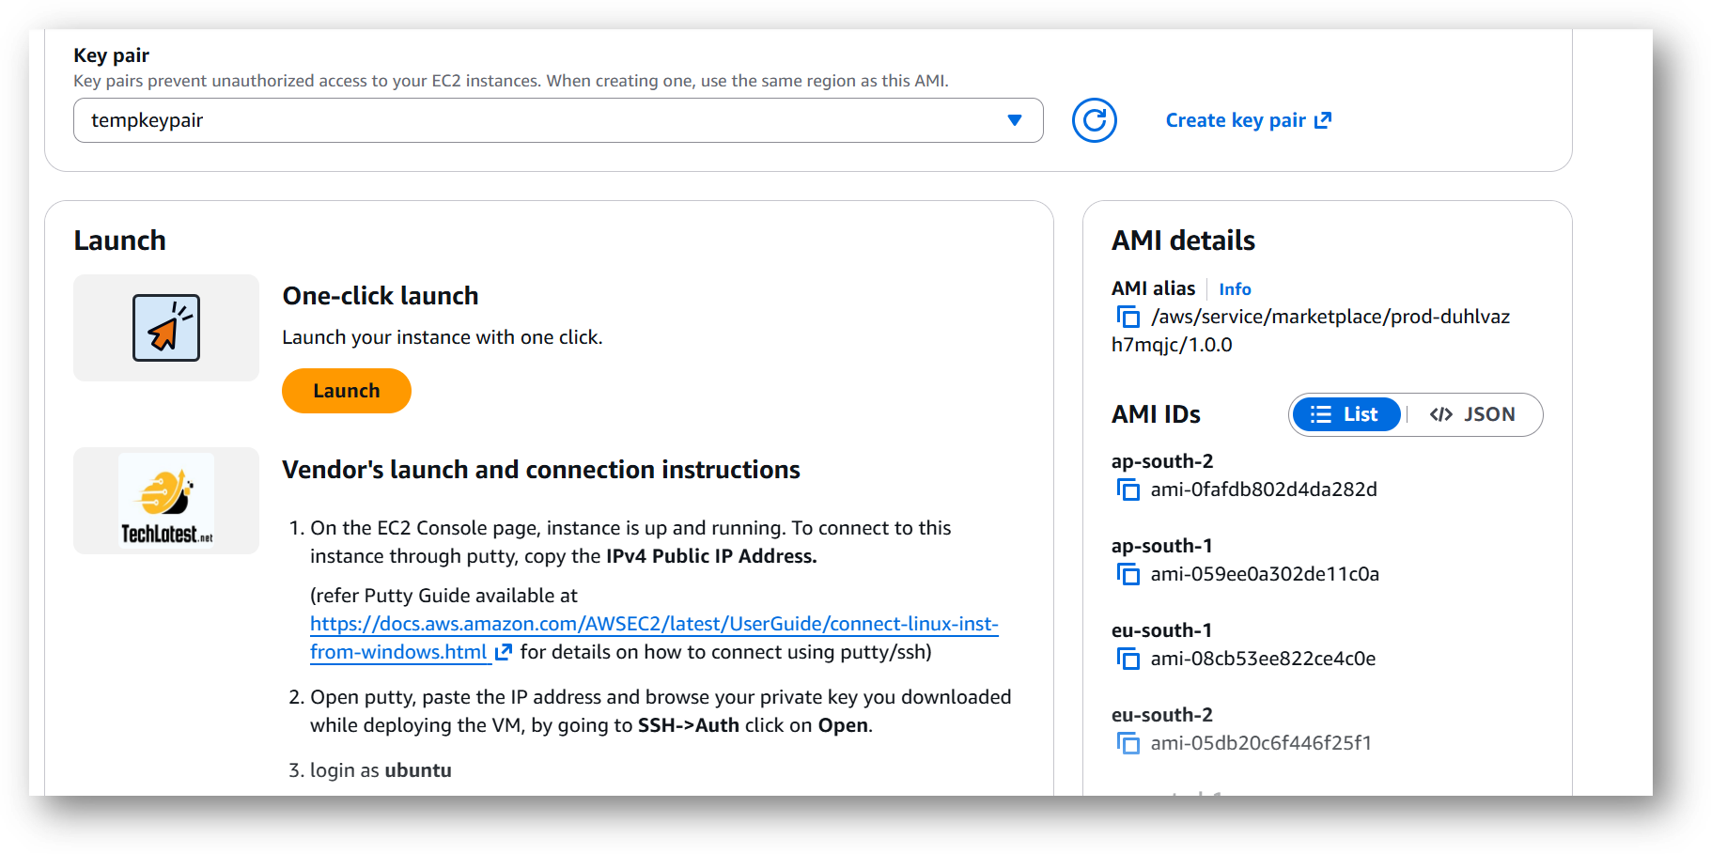Copy the AMI alias path
Screen dimensions: 1711x854
[1128, 317]
